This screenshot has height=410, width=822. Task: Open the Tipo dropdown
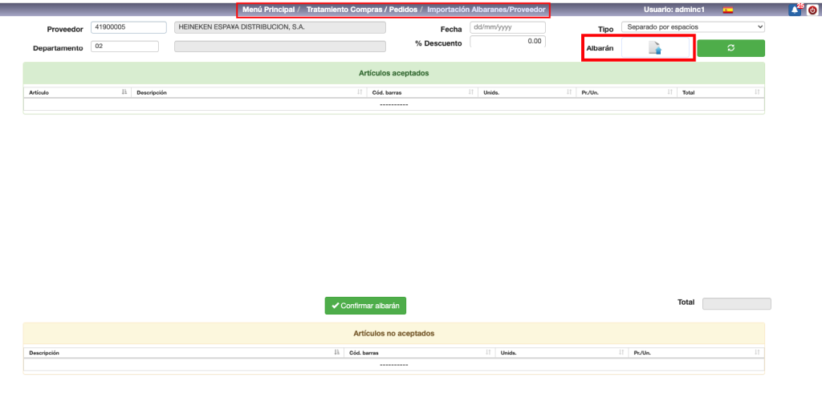[x=693, y=26]
